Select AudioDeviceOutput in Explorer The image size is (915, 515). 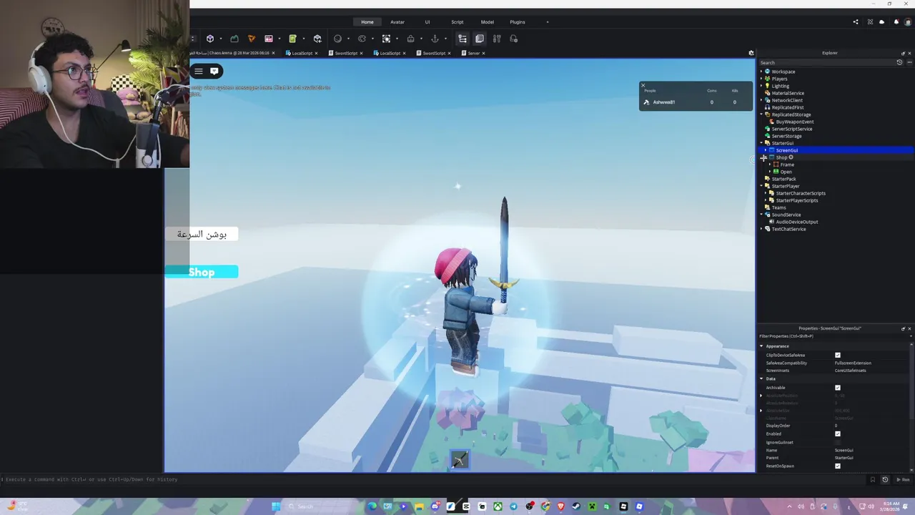796,222
